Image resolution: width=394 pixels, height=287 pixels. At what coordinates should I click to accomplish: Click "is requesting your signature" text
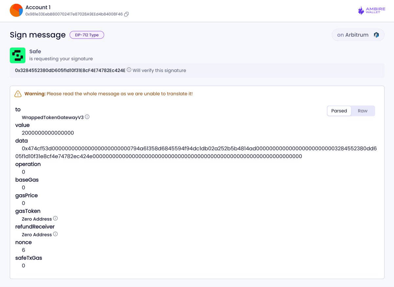[61, 59]
